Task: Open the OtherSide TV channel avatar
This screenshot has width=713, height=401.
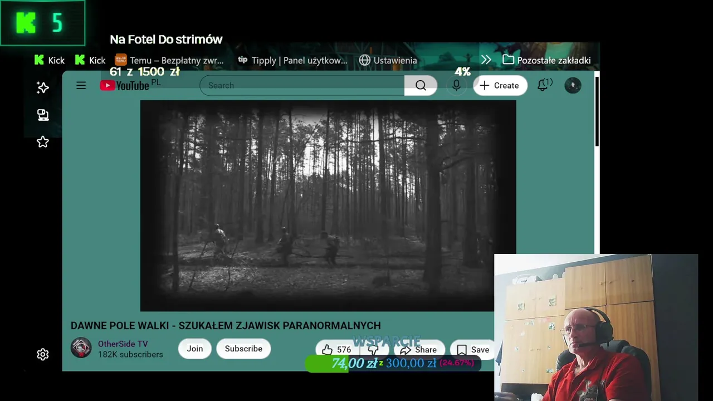Action: pos(81,348)
